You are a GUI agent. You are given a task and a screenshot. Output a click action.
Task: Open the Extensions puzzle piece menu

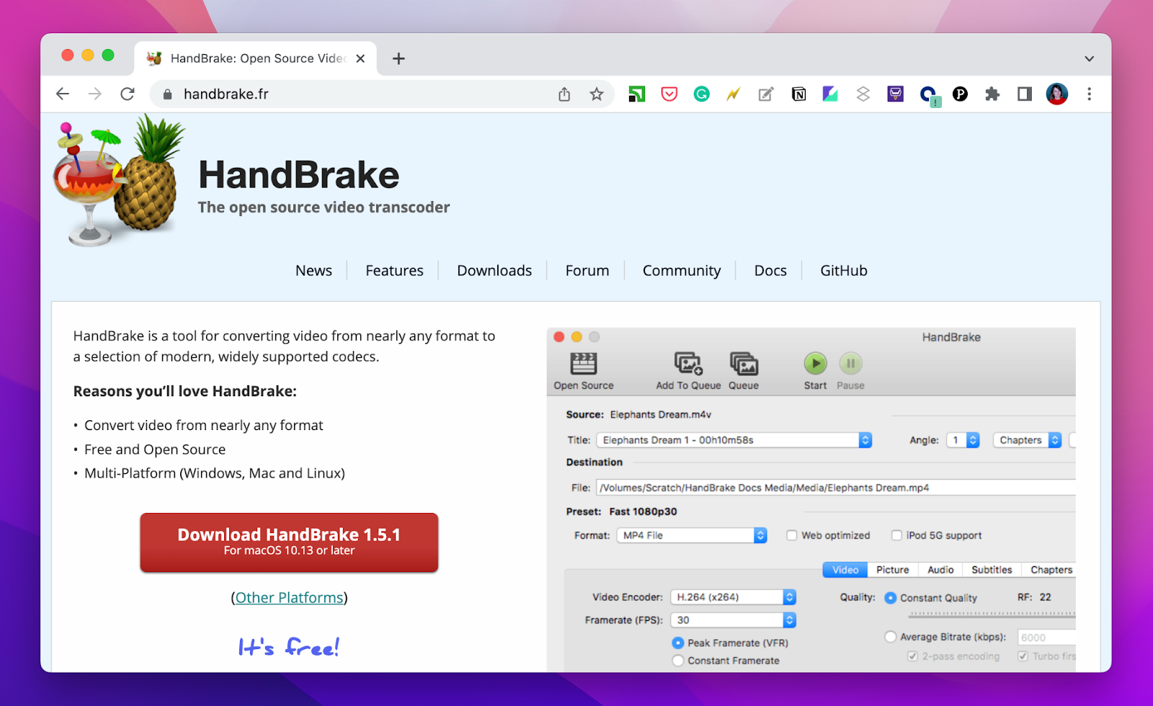tap(992, 94)
